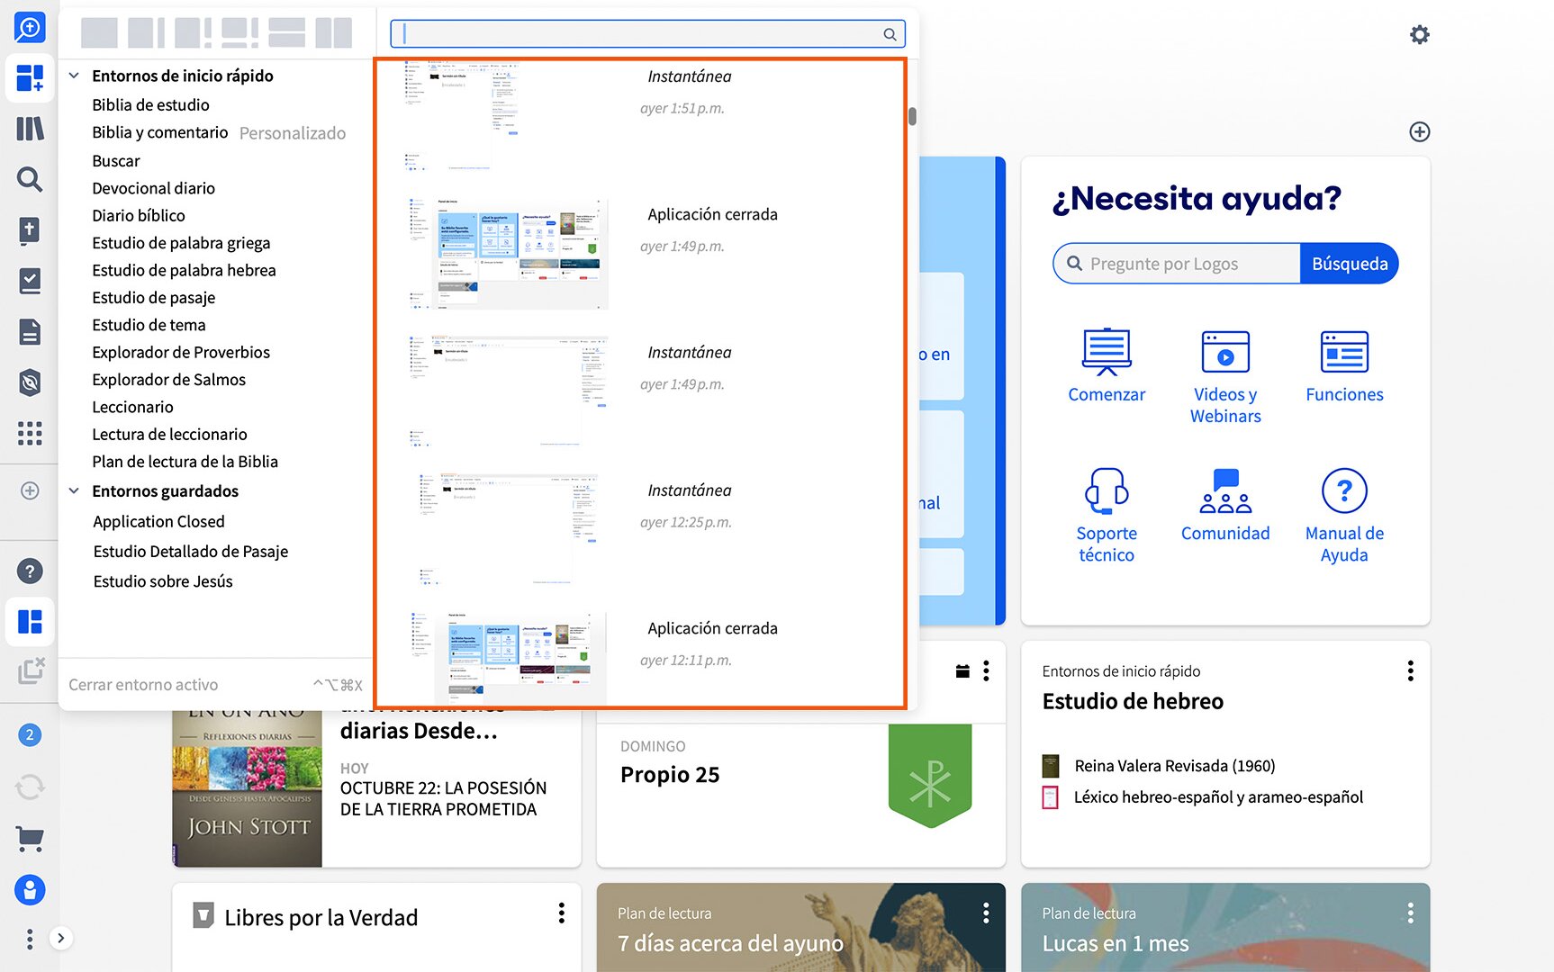Select Biblia y comentario layout
Viewport: 1554px width, 972px height.
click(x=160, y=132)
